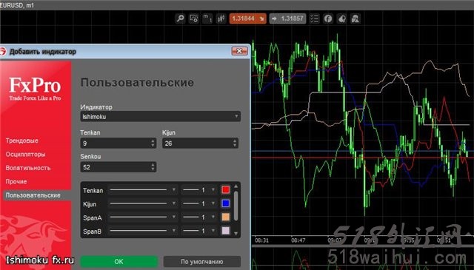Click the chart template icon beside zoom
474x270 pixels.
[x=194, y=18]
